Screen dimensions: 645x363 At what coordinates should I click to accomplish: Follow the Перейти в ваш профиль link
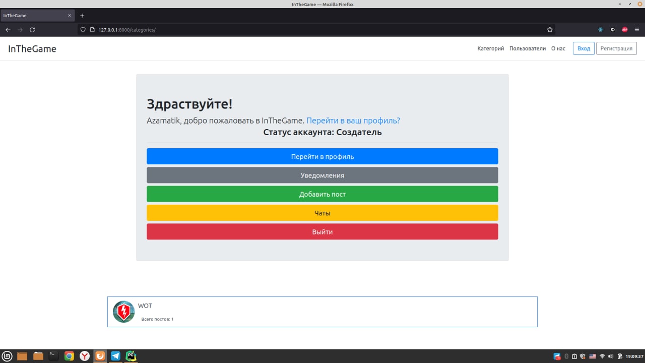(x=353, y=121)
